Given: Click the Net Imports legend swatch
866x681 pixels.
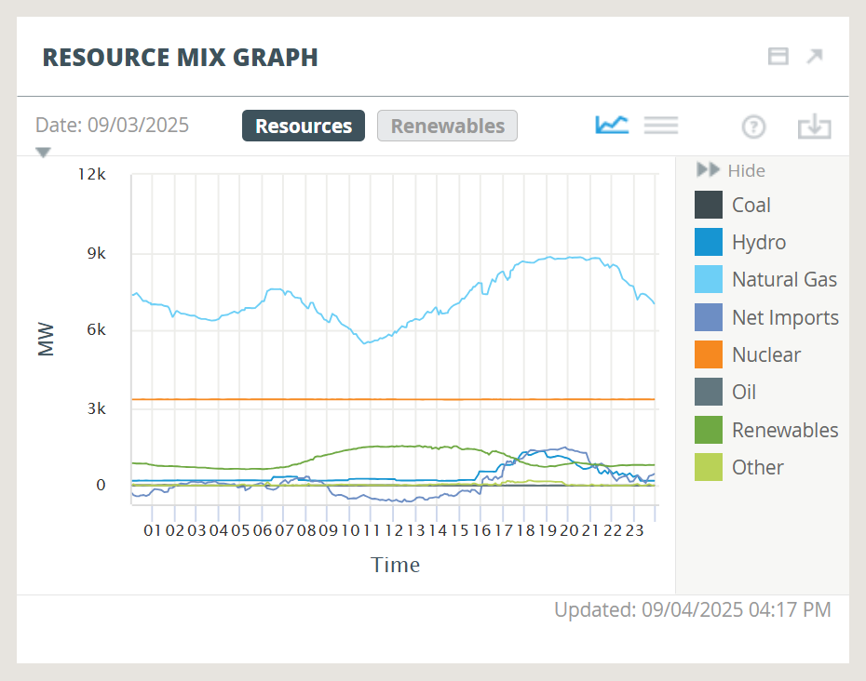Looking at the screenshot, I should (709, 317).
